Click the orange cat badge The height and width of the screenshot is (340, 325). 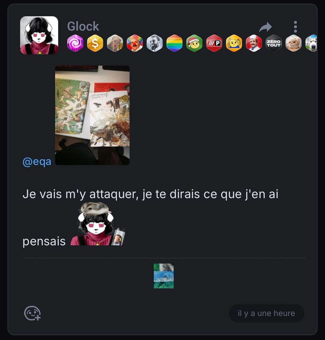[293, 43]
